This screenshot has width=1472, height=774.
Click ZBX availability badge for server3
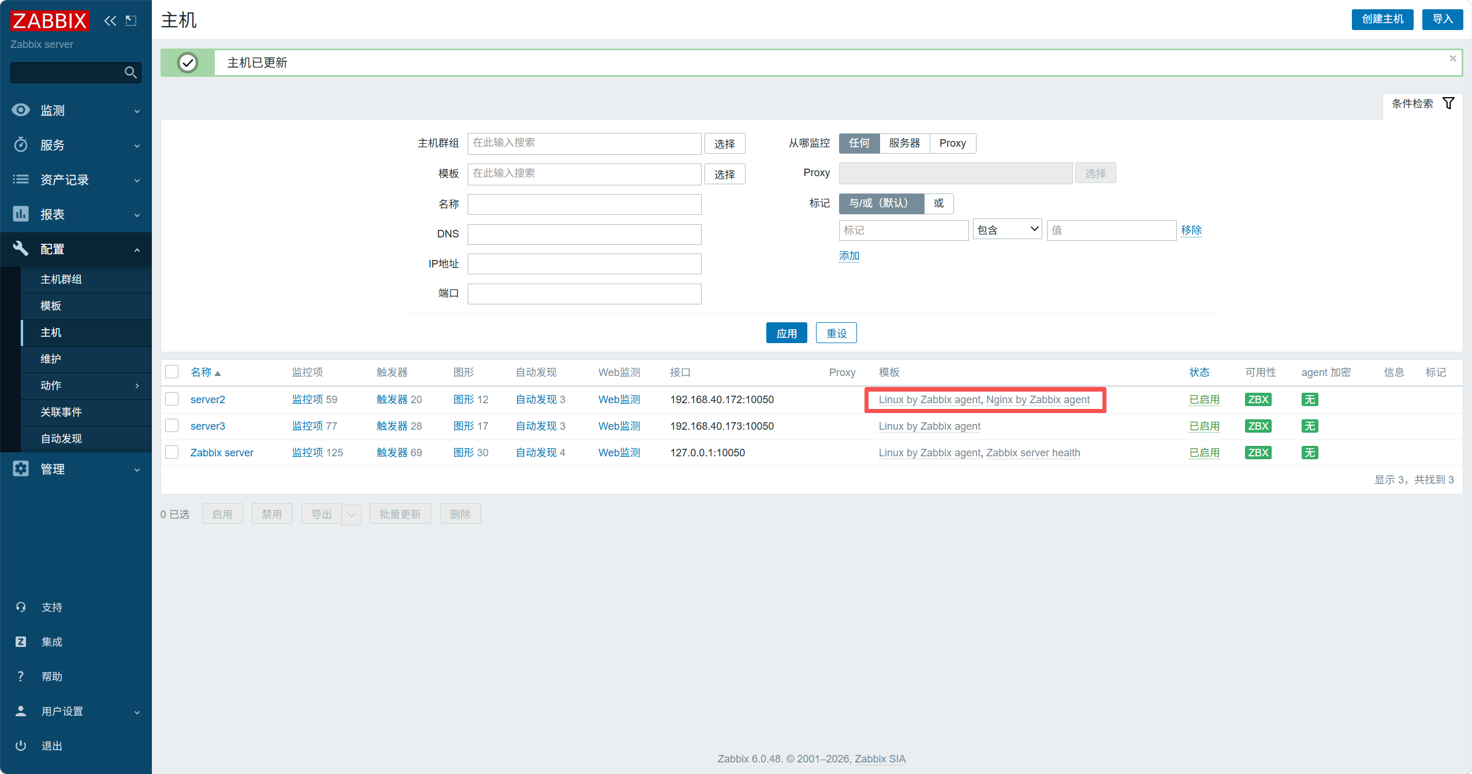click(1258, 426)
